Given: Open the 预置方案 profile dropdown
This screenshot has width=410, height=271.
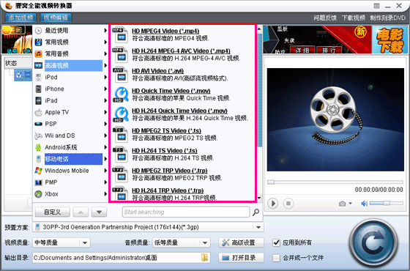Looking at the screenshot, I should click(258, 227).
